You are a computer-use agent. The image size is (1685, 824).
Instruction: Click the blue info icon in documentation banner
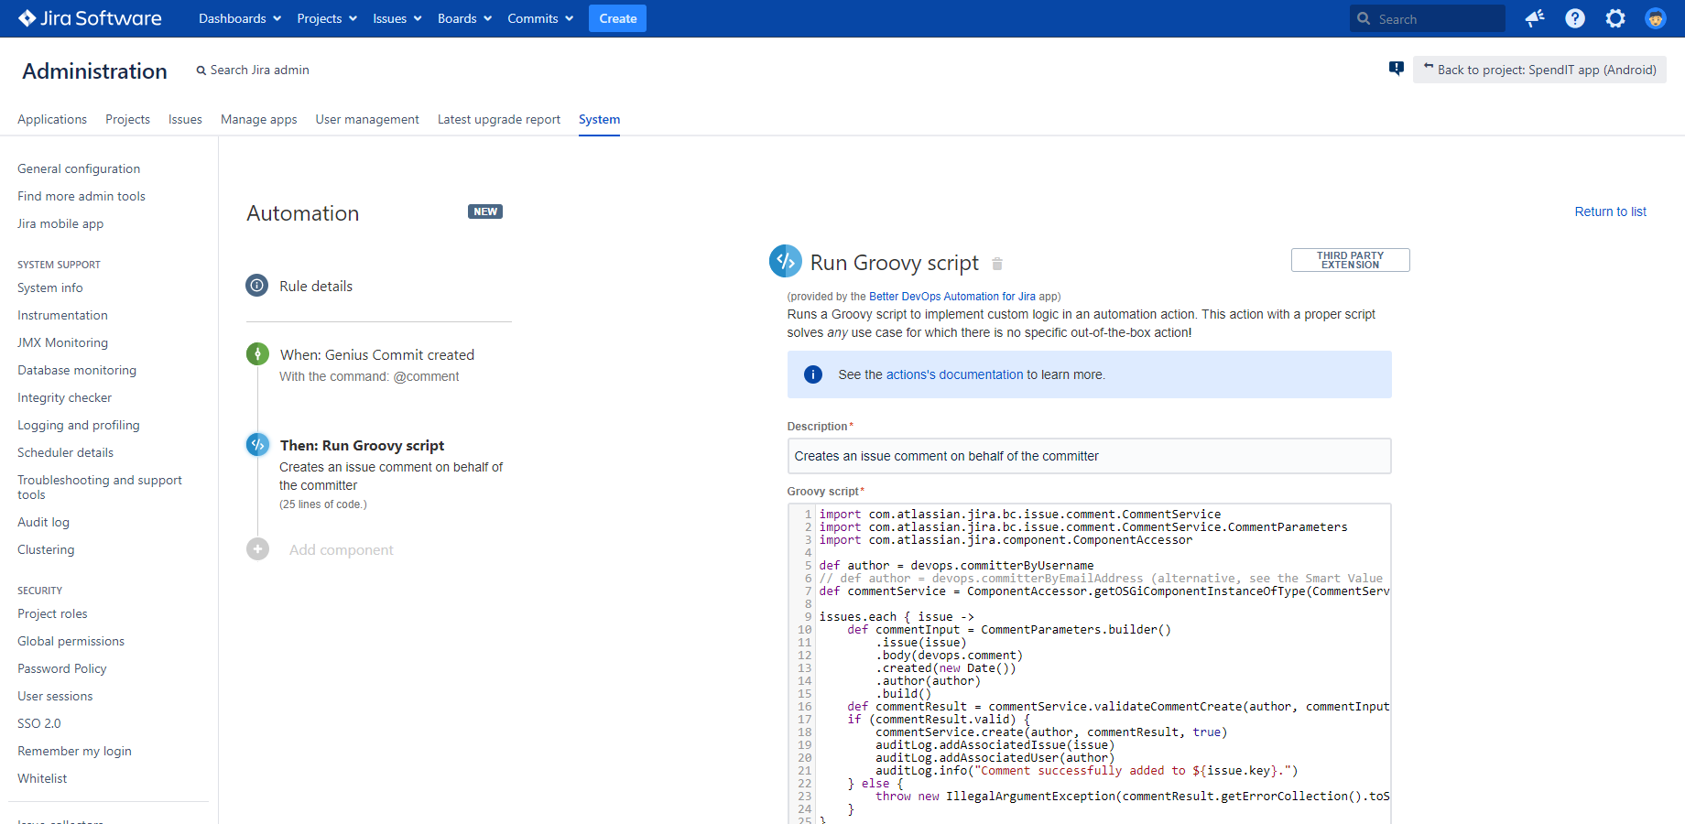coord(813,374)
